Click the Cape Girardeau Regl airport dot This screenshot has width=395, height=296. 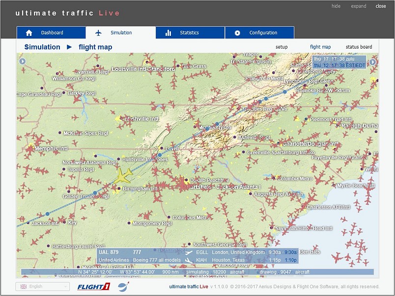(42, 88)
